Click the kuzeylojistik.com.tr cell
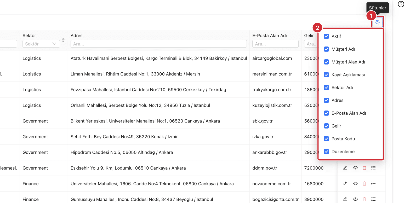 (x=272, y=105)
